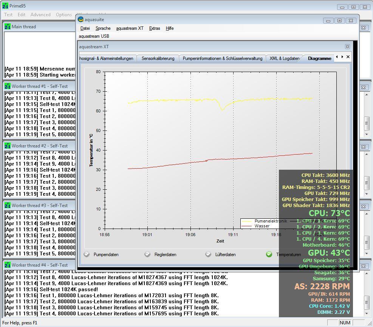The height and width of the screenshot is (327, 373).
Task: Click the Main thread window icon
Action: [8, 27]
